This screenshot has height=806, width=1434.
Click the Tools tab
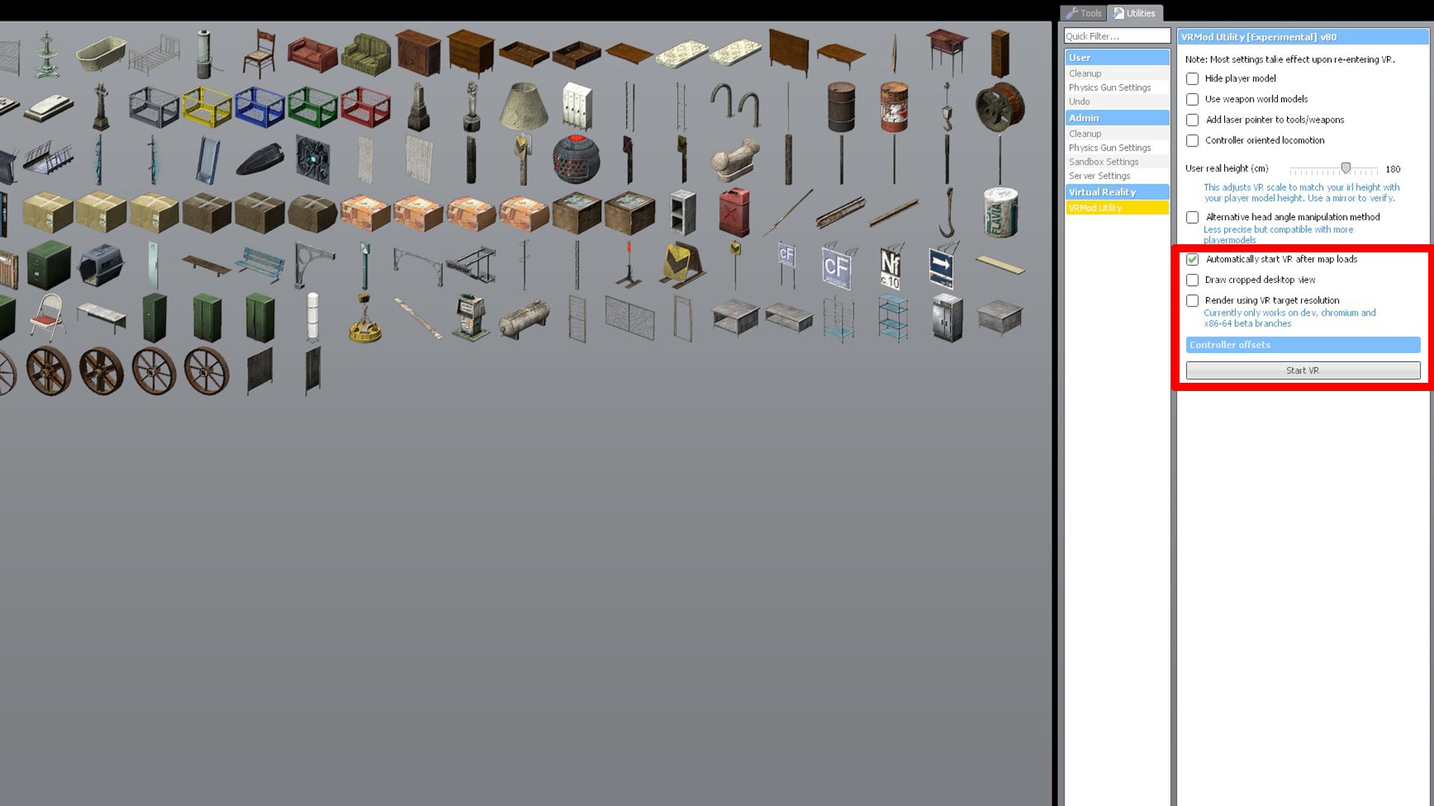(1084, 13)
